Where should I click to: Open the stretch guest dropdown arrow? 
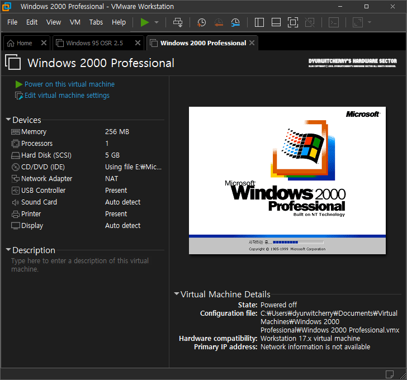370,22
